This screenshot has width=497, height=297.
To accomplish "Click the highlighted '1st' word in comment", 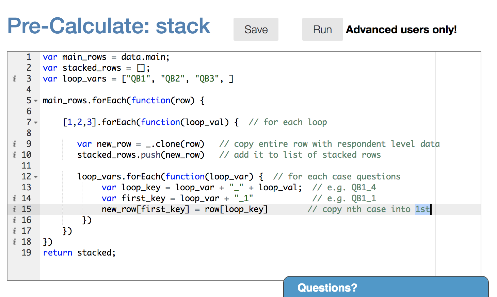I will click(422, 209).
